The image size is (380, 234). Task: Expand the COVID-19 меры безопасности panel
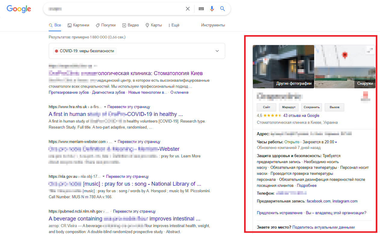(217, 51)
